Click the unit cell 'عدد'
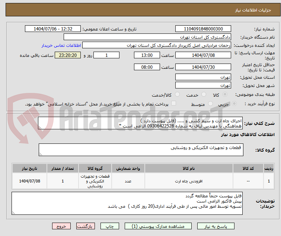The height and width of the screenshot is (236, 281). (x=128, y=181)
